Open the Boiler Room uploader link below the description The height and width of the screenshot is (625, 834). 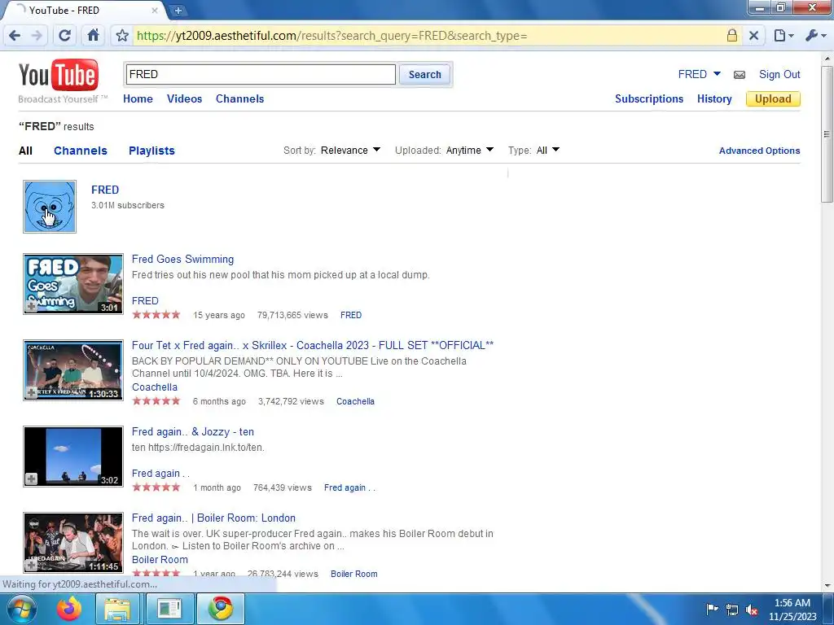pyautogui.click(x=160, y=560)
